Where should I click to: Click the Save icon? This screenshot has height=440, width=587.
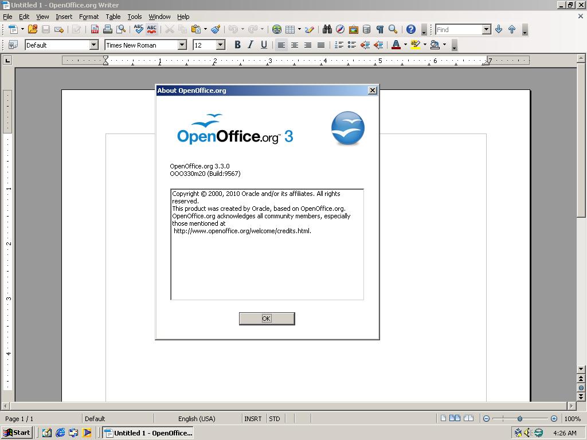click(46, 29)
